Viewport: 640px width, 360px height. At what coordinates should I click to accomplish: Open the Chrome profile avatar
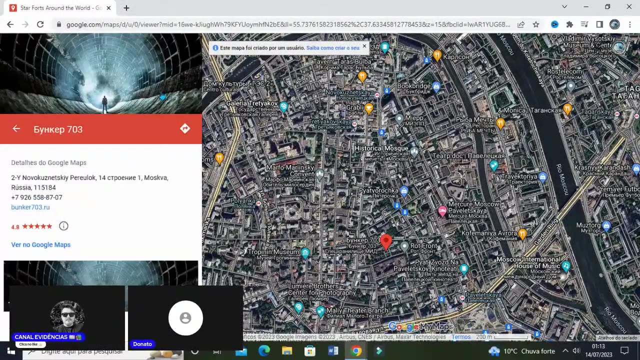[x=614, y=24]
